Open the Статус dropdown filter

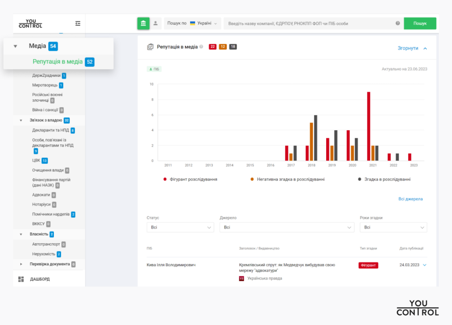[x=180, y=227]
